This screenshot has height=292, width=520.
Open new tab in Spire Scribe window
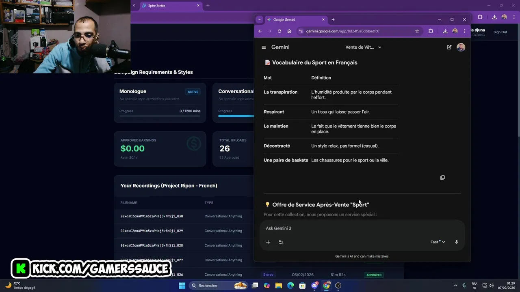208,6
